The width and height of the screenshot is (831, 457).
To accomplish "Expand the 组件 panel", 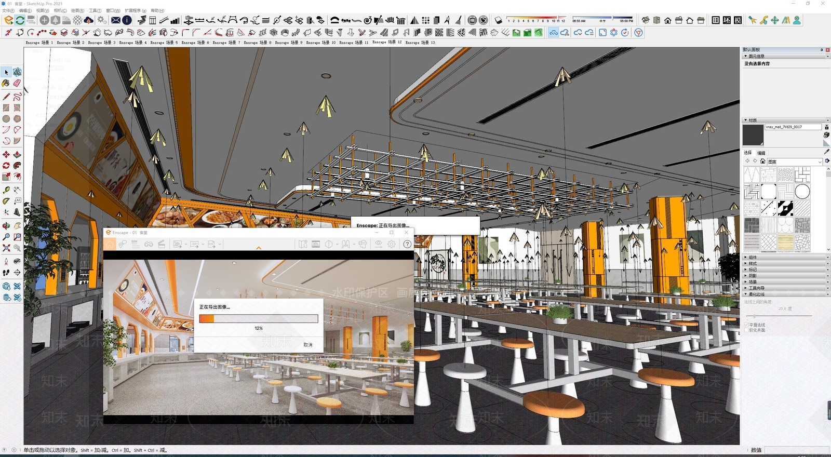I will [786, 257].
